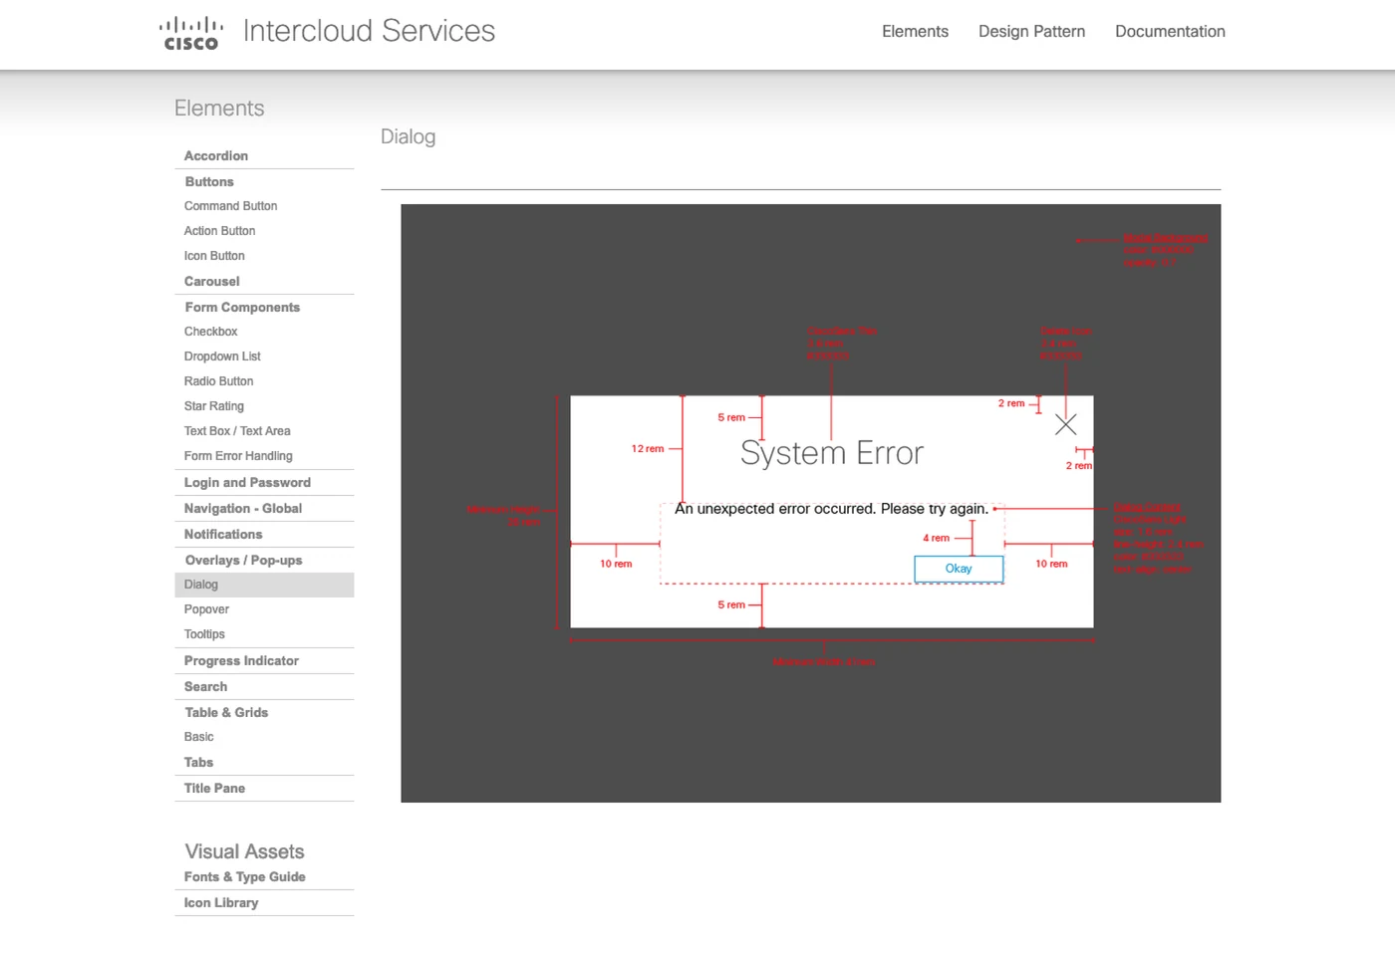Open Table & Grids section
This screenshot has width=1395, height=955.
click(x=226, y=713)
